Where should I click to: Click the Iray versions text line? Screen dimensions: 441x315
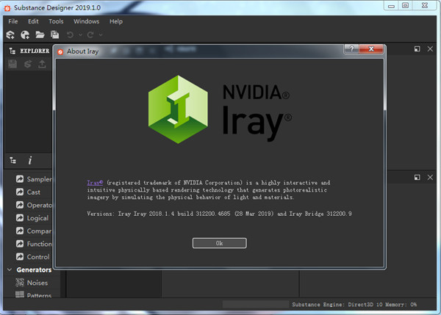coord(219,214)
